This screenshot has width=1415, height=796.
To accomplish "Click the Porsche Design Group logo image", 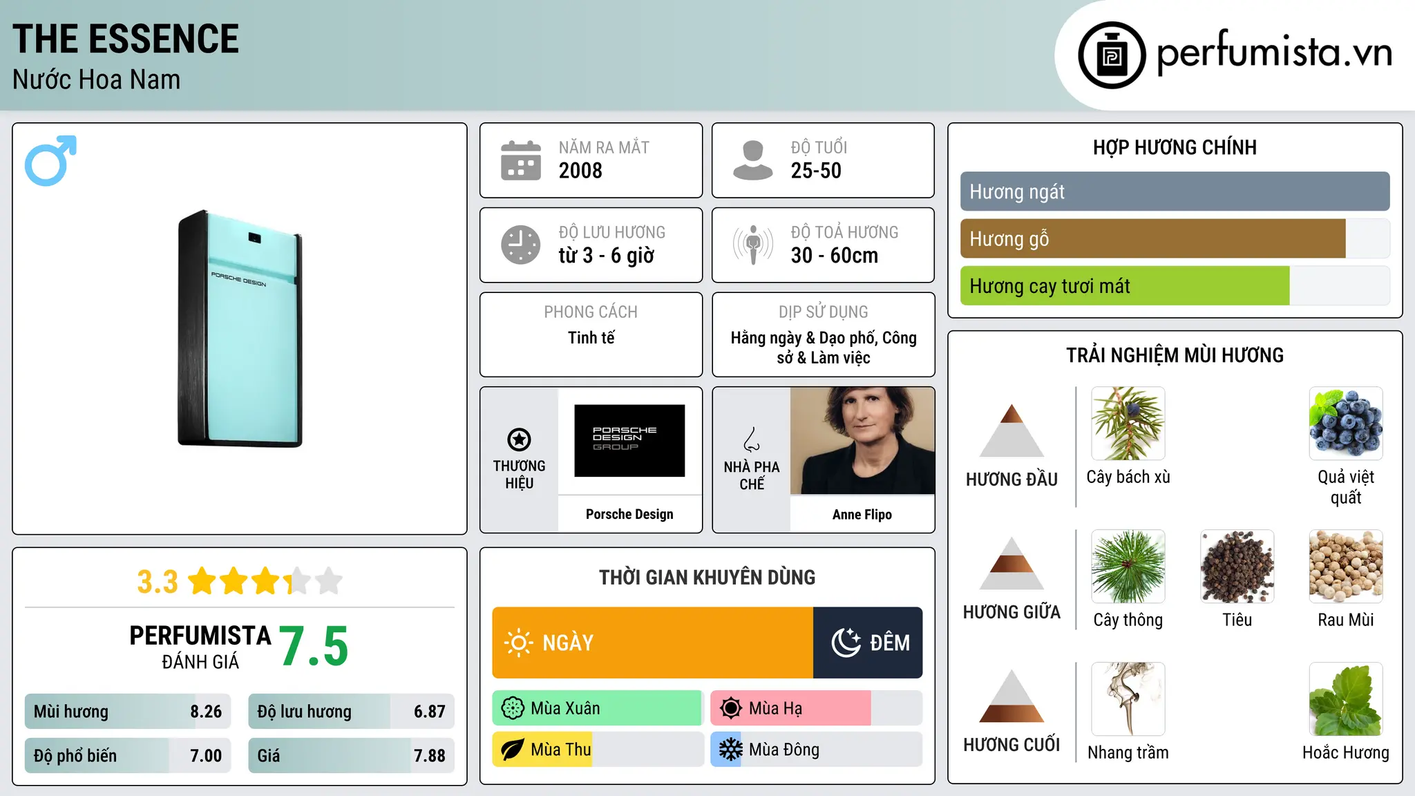I will coord(629,441).
